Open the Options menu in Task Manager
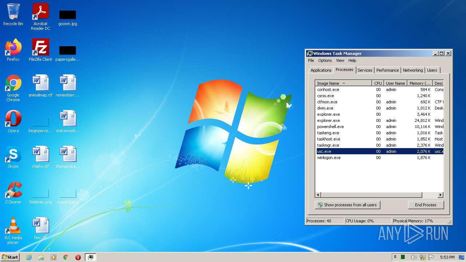Screen dimensions: 466x262 (x=325, y=60)
